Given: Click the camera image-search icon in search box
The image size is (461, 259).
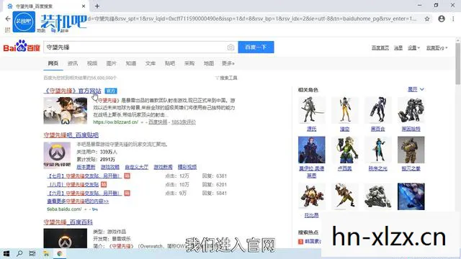Looking at the screenshot, I should (230, 47).
